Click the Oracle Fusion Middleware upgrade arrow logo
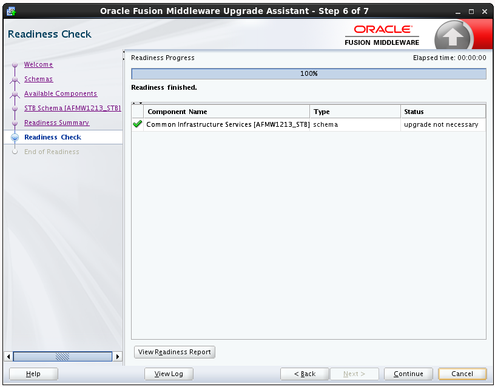This screenshot has width=495, height=387. click(453, 36)
